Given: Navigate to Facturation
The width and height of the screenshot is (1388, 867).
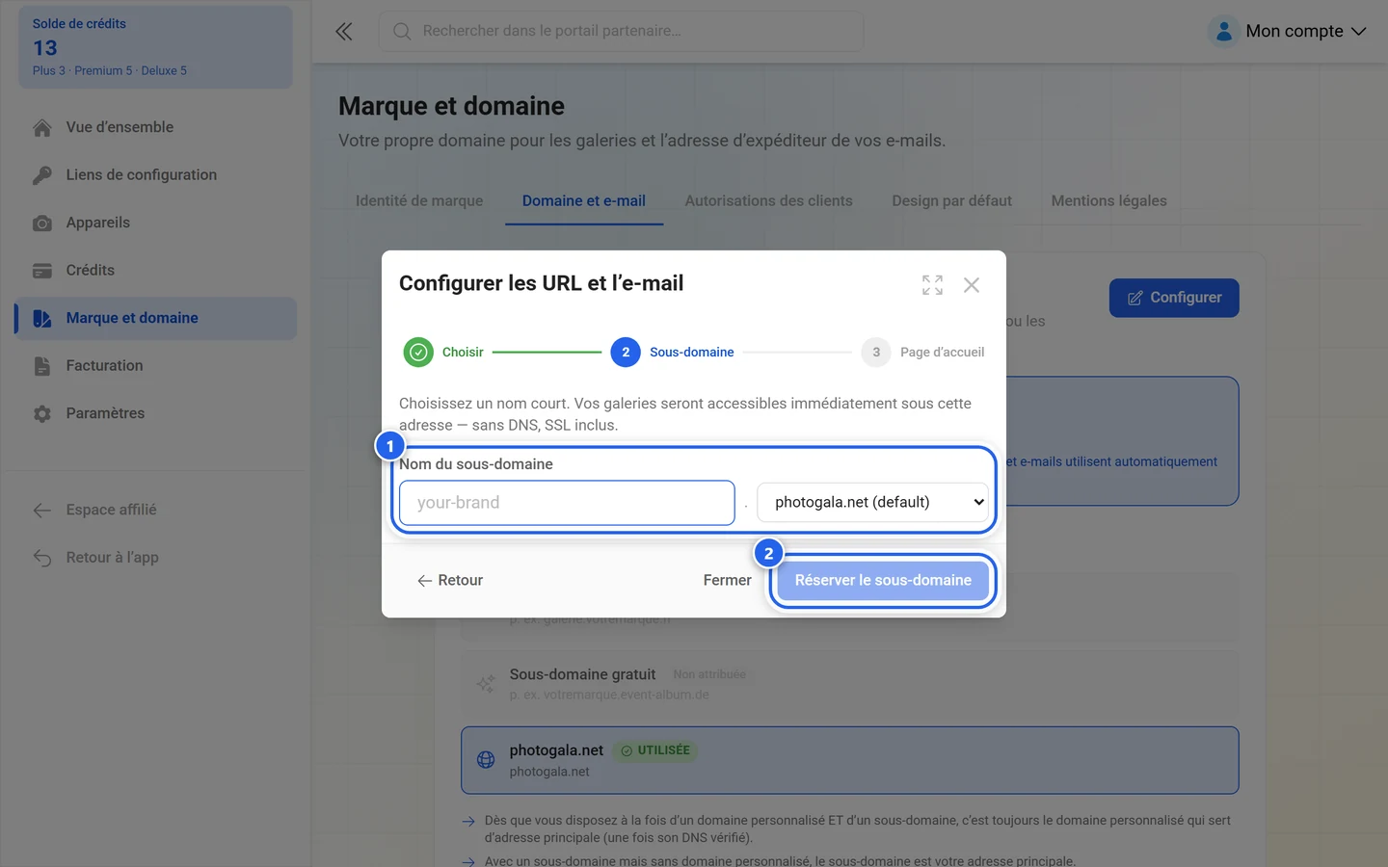Looking at the screenshot, I should tap(155, 366).
